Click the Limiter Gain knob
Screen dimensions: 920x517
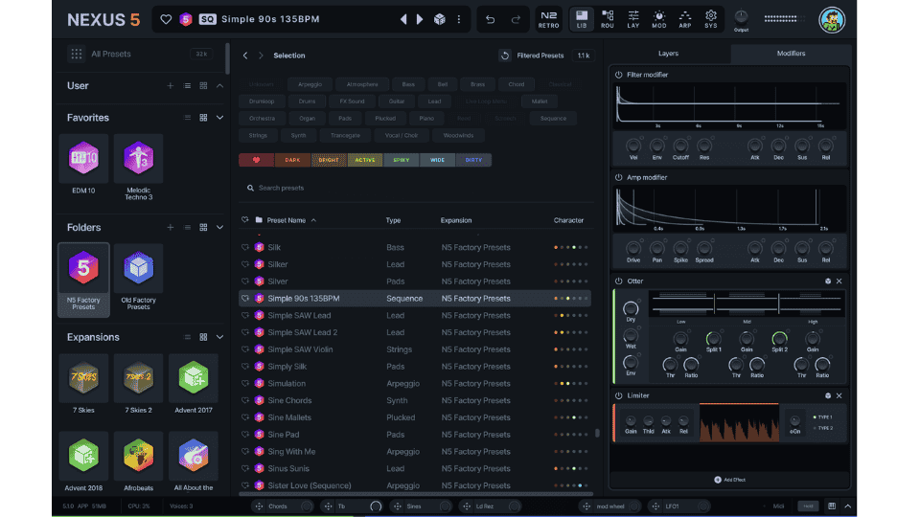click(x=631, y=421)
